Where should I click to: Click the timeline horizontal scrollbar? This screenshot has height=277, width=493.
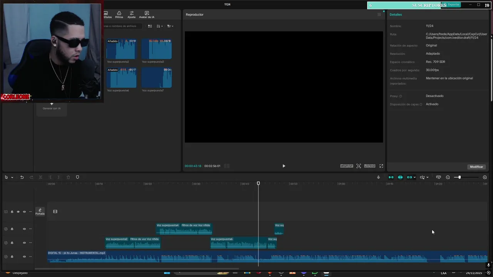coord(137,269)
